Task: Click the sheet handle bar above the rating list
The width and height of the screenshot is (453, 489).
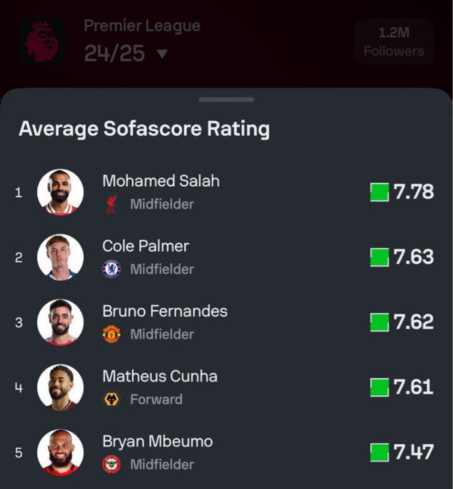Action: pyautogui.click(x=226, y=99)
